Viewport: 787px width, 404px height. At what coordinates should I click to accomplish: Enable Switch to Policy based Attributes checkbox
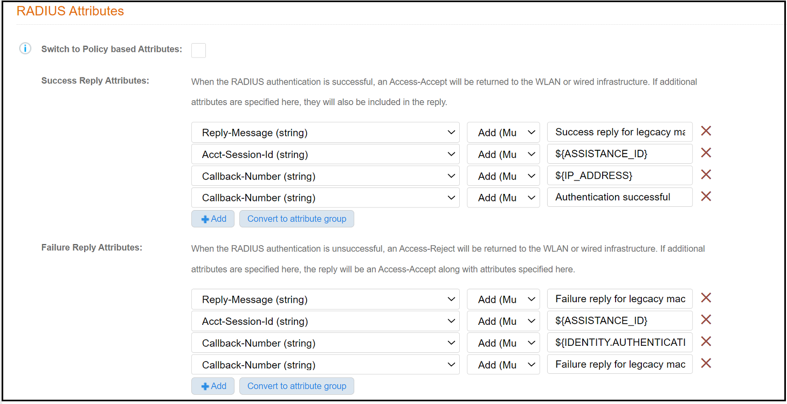pyautogui.click(x=198, y=51)
